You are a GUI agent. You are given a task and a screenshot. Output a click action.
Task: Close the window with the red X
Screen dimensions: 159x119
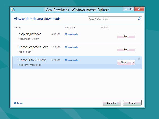pyautogui.click(x=139, y=9)
